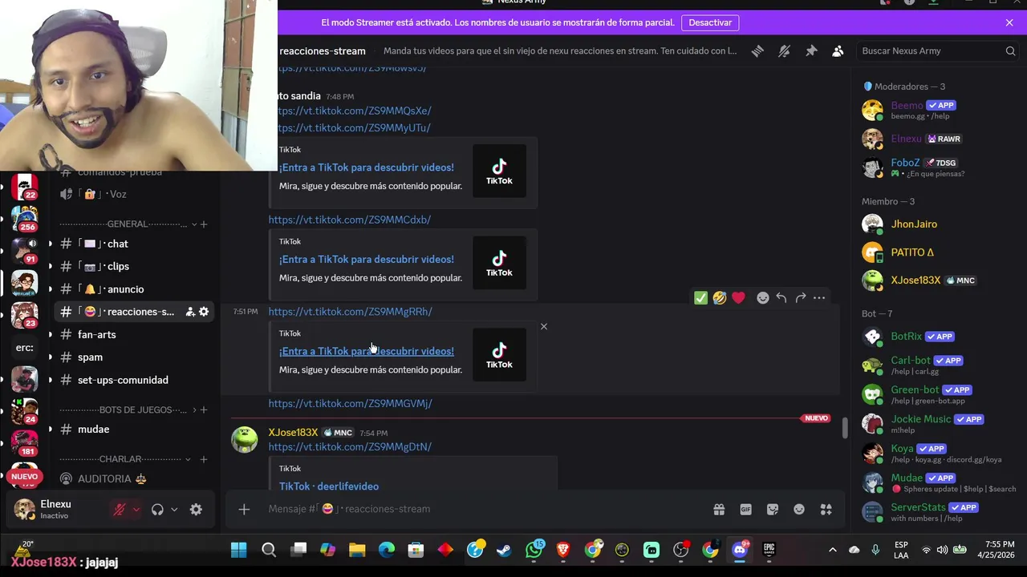
Task: Select the spam channel
Action: (135, 357)
